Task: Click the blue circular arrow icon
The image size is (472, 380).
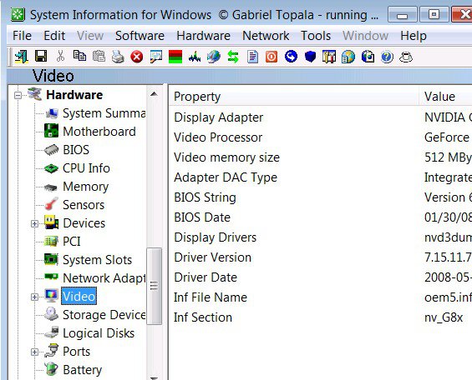Action: (291, 57)
